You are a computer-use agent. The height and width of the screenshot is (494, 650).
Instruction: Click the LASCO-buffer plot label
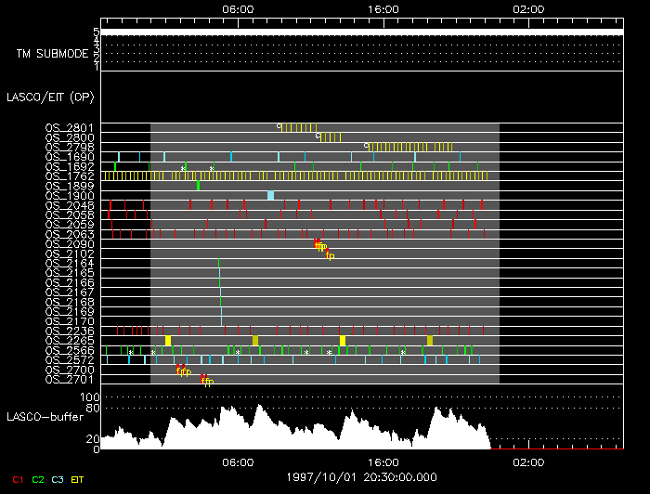[45, 416]
